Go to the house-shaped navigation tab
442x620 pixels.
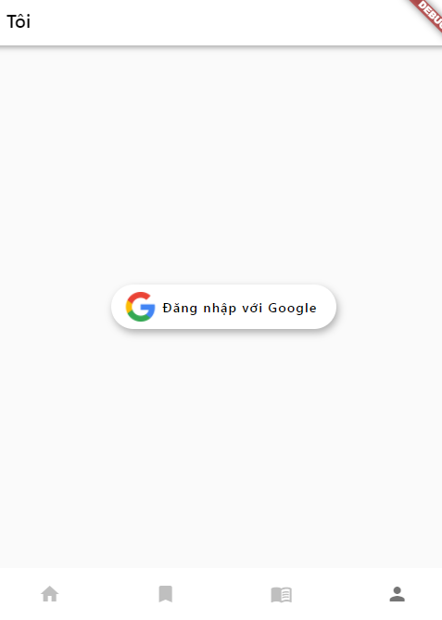pyautogui.click(x=50, y=594)
